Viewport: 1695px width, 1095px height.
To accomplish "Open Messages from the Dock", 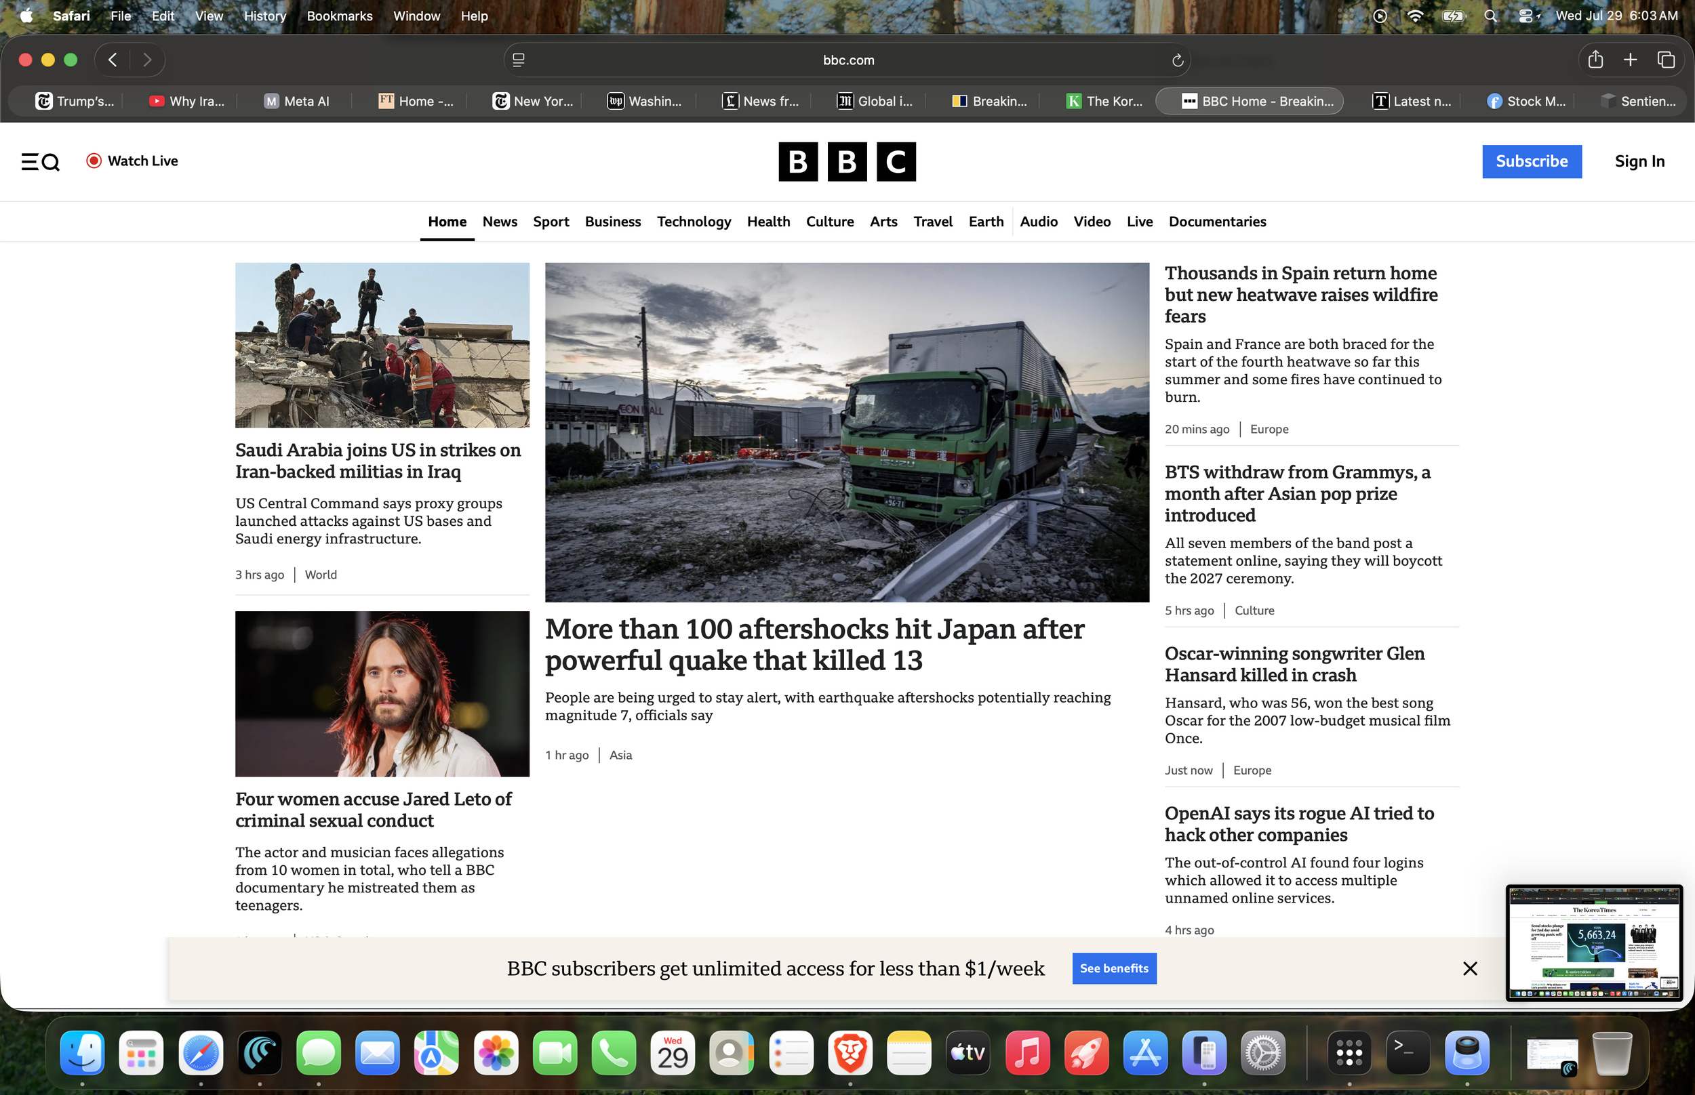I will (319, 1053).
